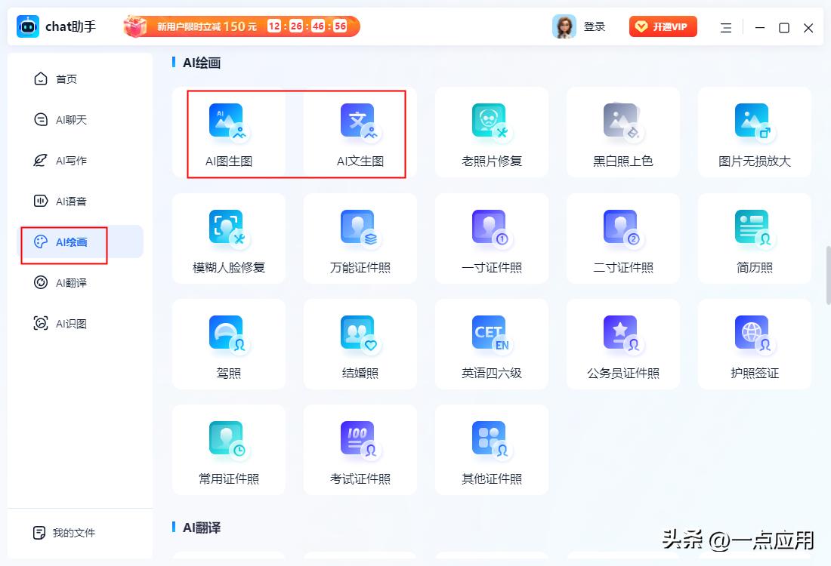
Task: Select the 结婚照 wedding photo tool
Action: click(360, 345)
